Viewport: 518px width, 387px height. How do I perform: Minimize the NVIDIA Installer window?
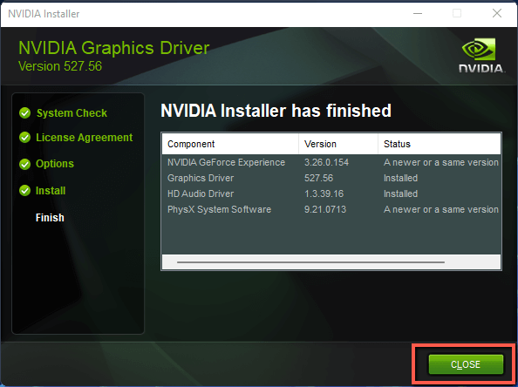point(418,14)
